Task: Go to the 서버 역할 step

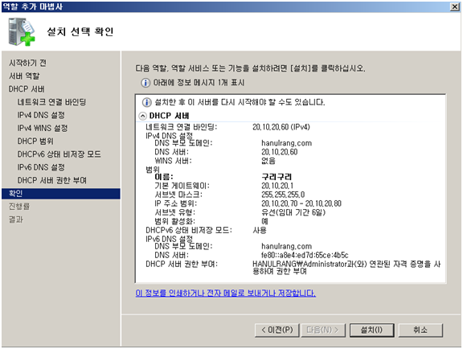Action: tap(24, 76)
